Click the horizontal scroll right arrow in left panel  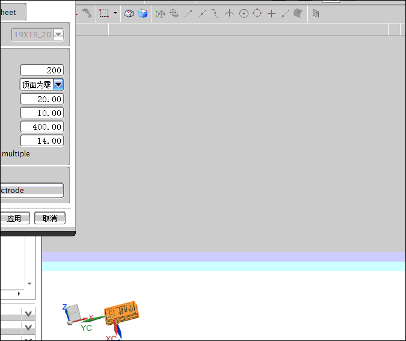tap(19, 293)
